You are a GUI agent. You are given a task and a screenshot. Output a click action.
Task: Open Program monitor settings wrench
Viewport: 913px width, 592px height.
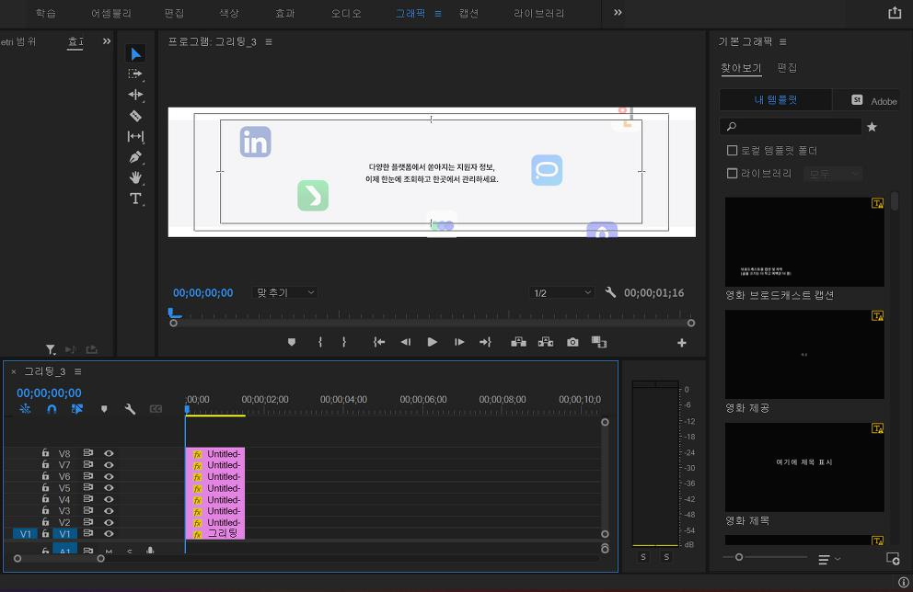tap(610, 292)
